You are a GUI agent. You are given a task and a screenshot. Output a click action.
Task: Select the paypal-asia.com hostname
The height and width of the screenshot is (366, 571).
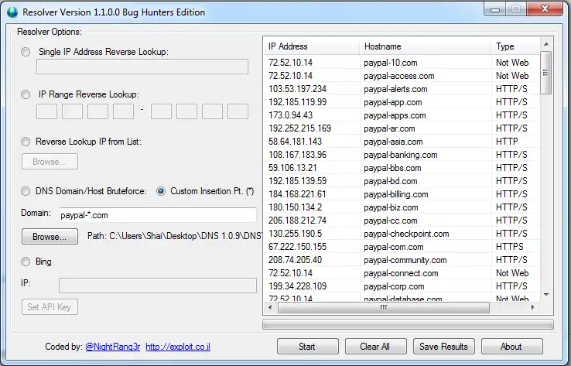pos(393,142)
